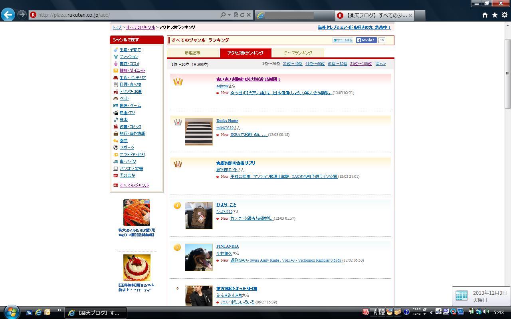Viewport: 511px width, 319px height.
Task: Click the page vertical scrollbar thumb
Action: (507, 74)
